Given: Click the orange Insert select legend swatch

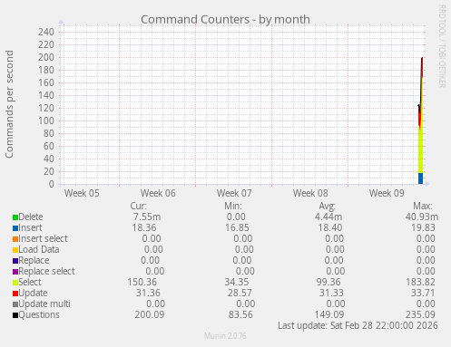Looking at the screenshot, I should pyautogui.click(x=15, y=239).
